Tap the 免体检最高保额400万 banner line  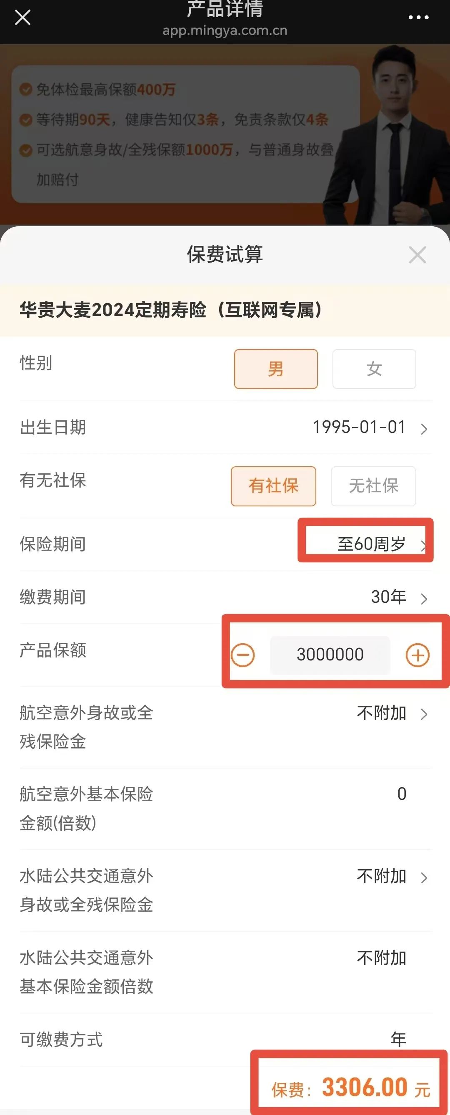pos(106,90)
